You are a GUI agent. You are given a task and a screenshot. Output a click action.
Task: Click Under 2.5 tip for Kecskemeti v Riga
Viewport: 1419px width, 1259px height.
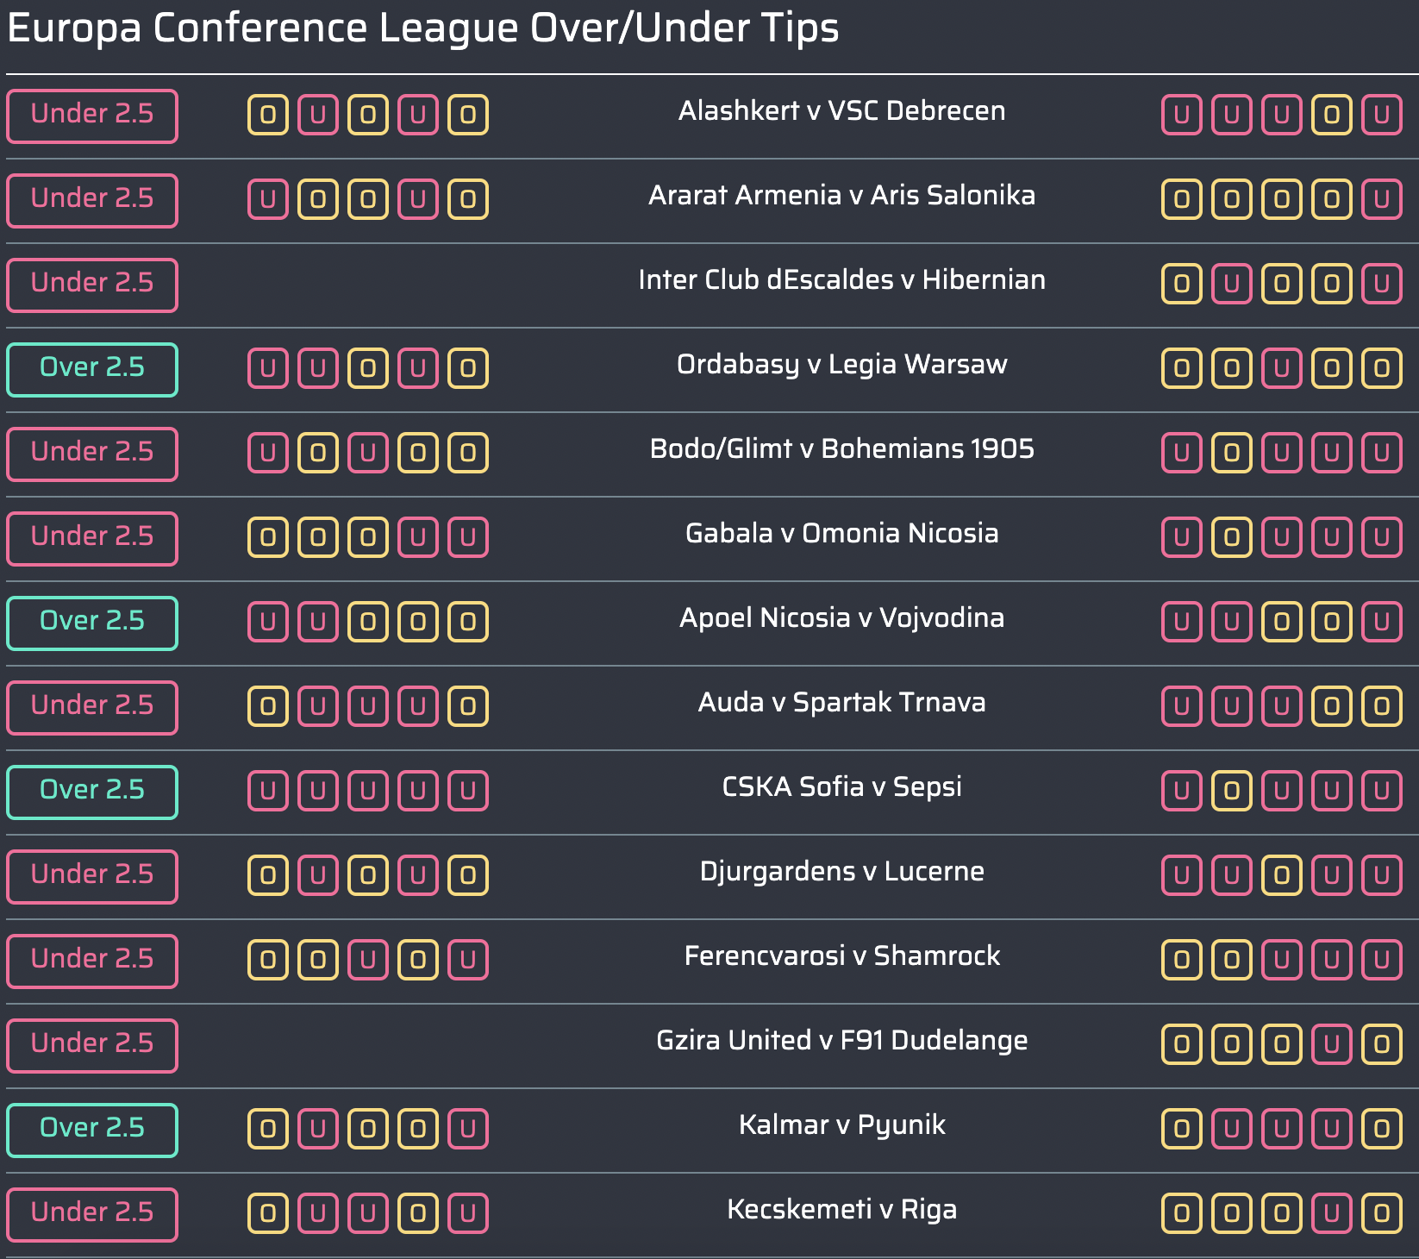[x=92, y=1215]
